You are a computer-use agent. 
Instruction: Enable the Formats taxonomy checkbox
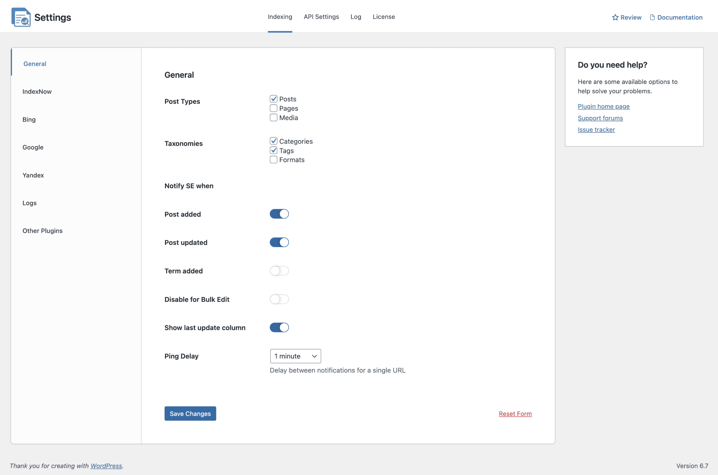pyautogui.click(x=274, y=160)
